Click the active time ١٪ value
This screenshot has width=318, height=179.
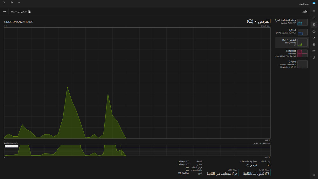pos(269,165)
